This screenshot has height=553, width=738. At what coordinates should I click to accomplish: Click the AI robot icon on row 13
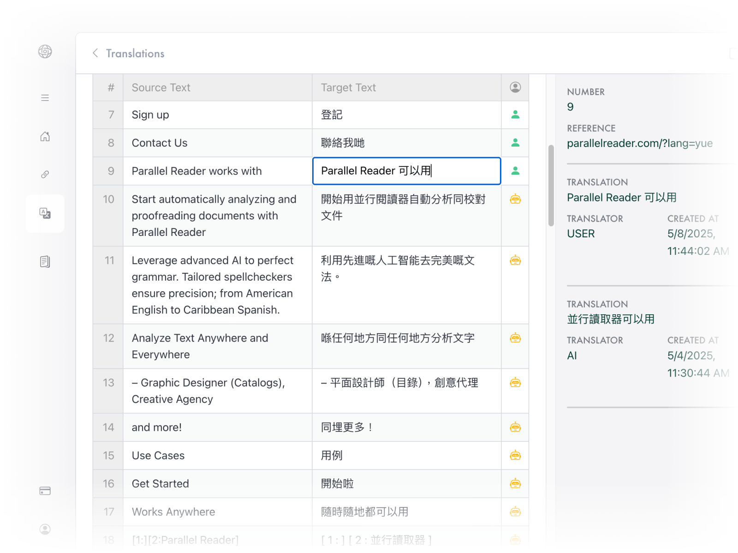pyautogui.click(x=515, y=382)
